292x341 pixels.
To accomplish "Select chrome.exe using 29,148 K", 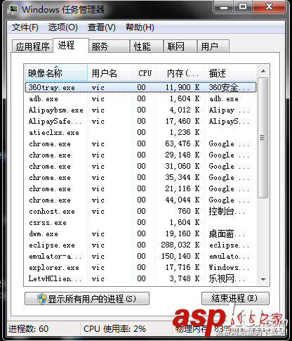I will coord(140,155).
